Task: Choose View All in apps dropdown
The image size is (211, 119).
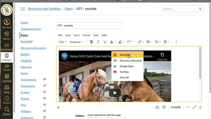Action: (x=128, y=77)
